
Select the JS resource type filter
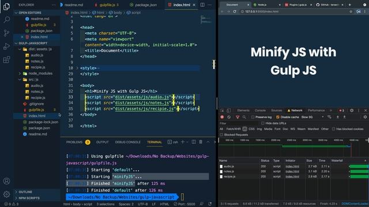pyautogui.click(x=244, y=129)
